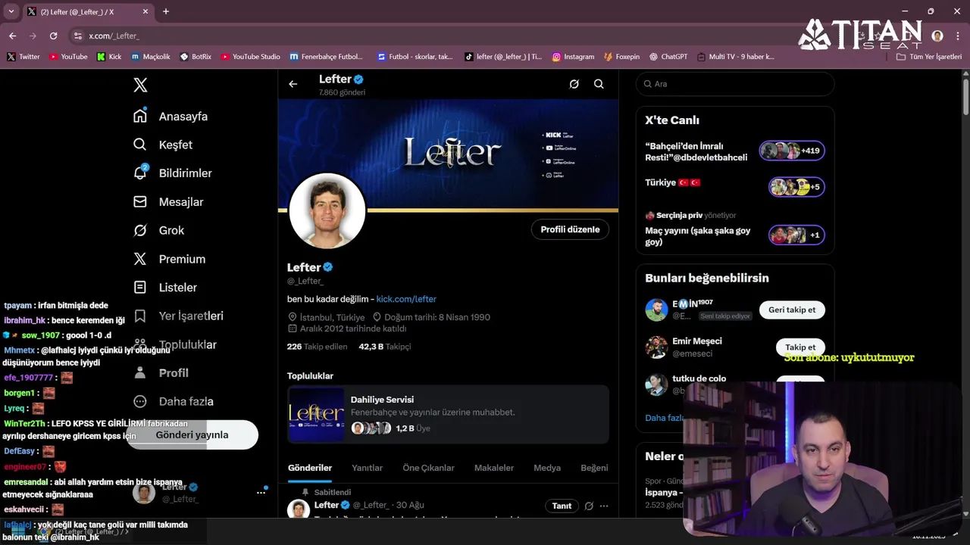The image size is (970, 545).
Task: Follow Emir Meşeci with Takip et
Action: tap(800, 347)
